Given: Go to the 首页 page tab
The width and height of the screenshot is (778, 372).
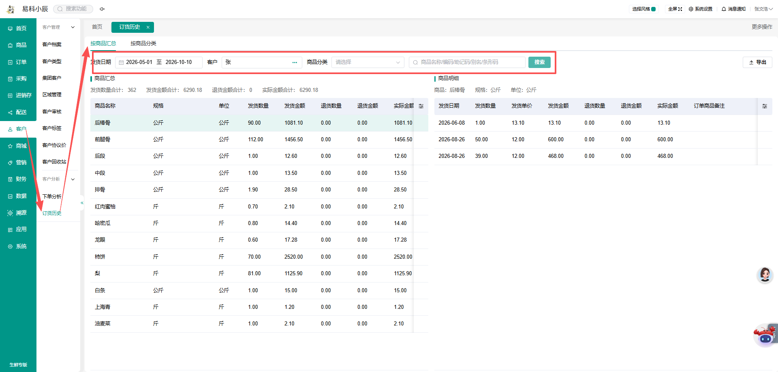Looking at the screenshot, I should [97, 27].
